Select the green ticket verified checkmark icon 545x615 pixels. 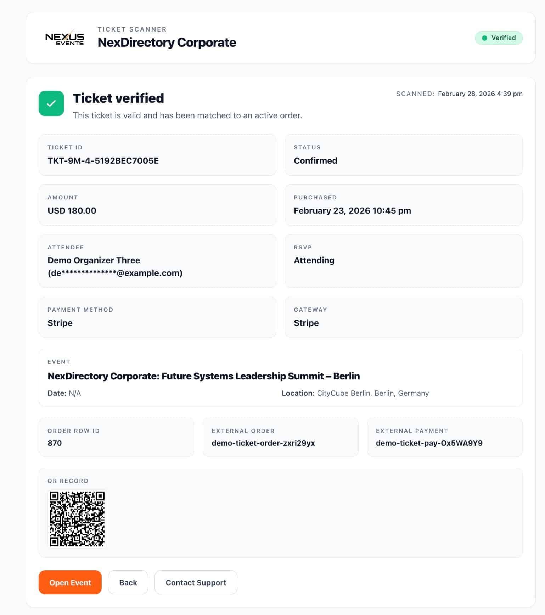51,103
